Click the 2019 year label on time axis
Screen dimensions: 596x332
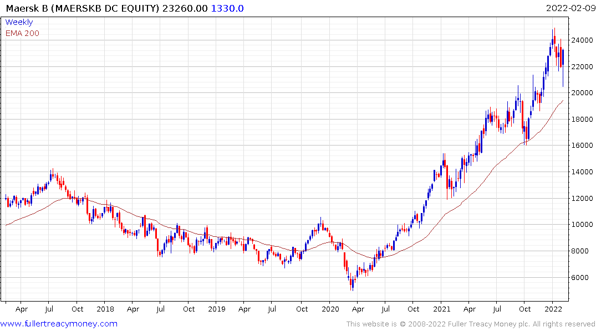[217, 309]
